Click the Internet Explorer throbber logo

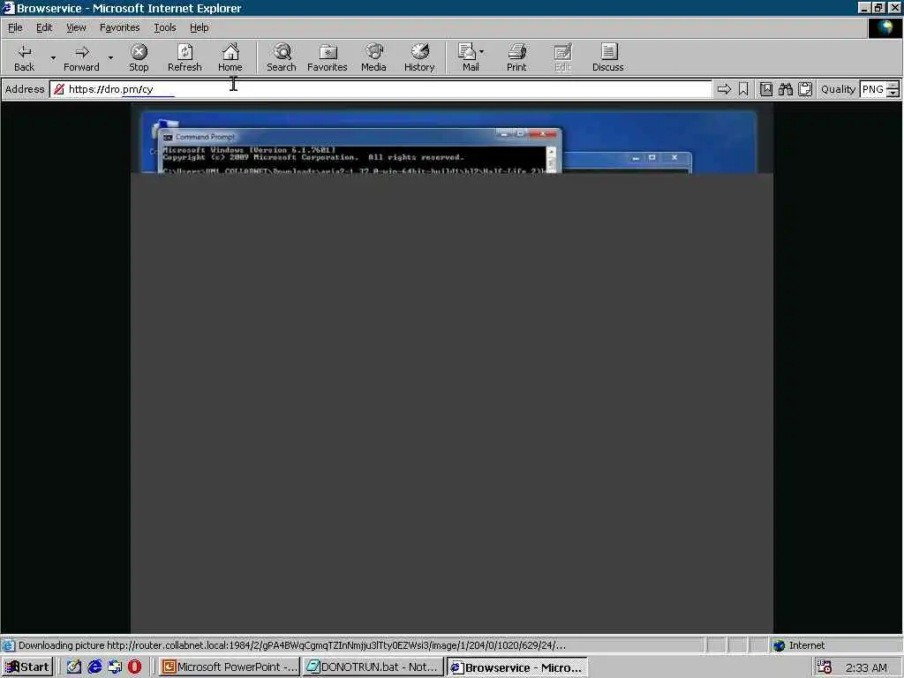pyautogui.click(x=885, y=27)
